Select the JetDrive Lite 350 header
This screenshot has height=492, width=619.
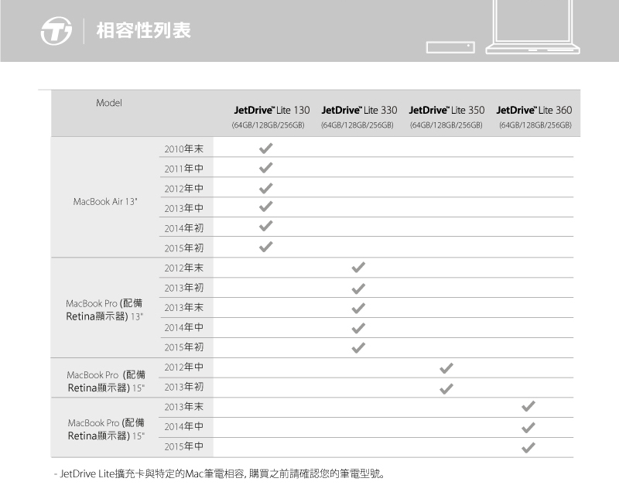coord(446,110)
